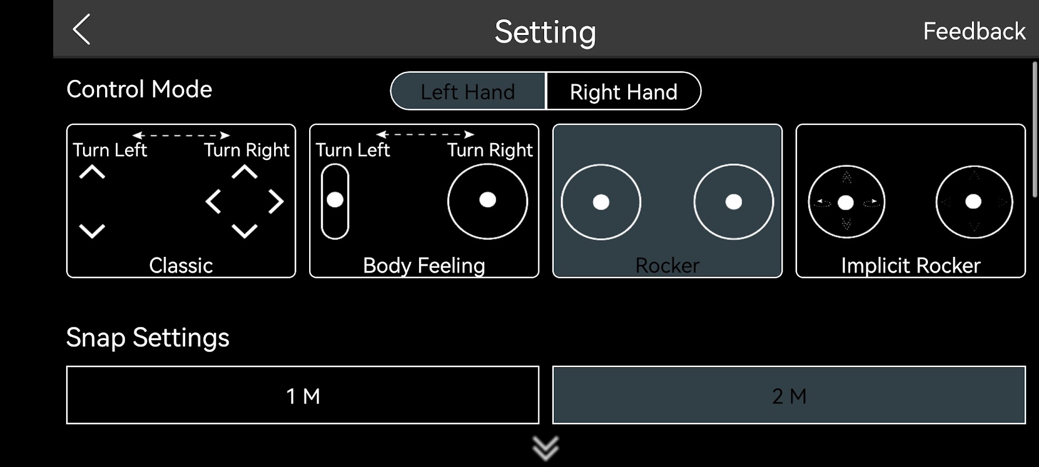The width and height of the screenshot is (1039, 467).
Task: Tap left joystick in Implicit Rocker card
Action: (x=846, y=202)
